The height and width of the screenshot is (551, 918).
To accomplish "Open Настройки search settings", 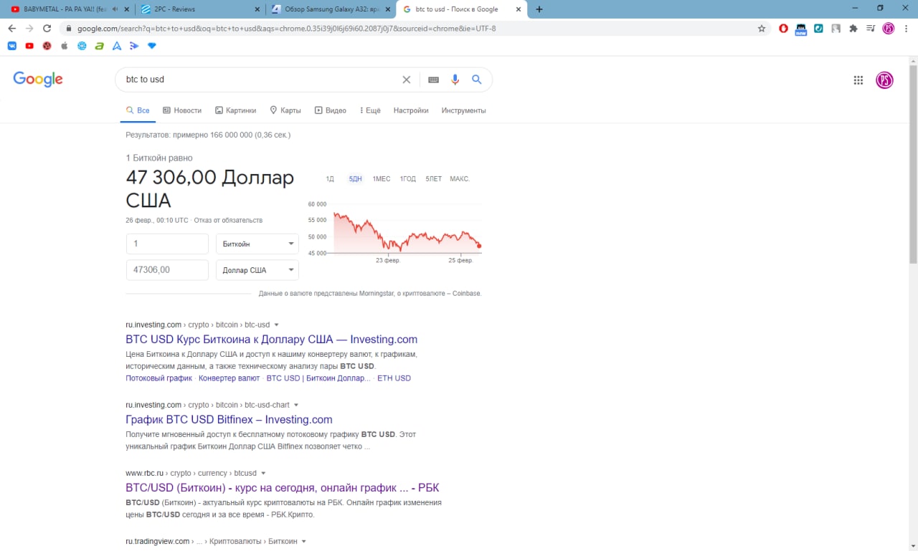I will point(411,110).
